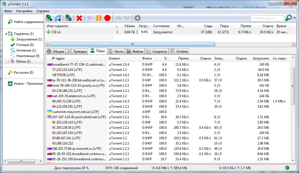Select peer 93.186.110.222 row

(x=168, y=143)
